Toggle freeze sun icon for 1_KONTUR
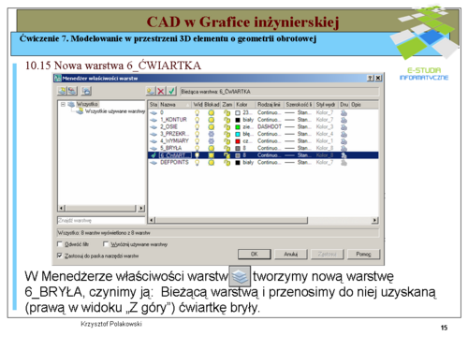Screen dimensions: 468x351 pos(212,120)
